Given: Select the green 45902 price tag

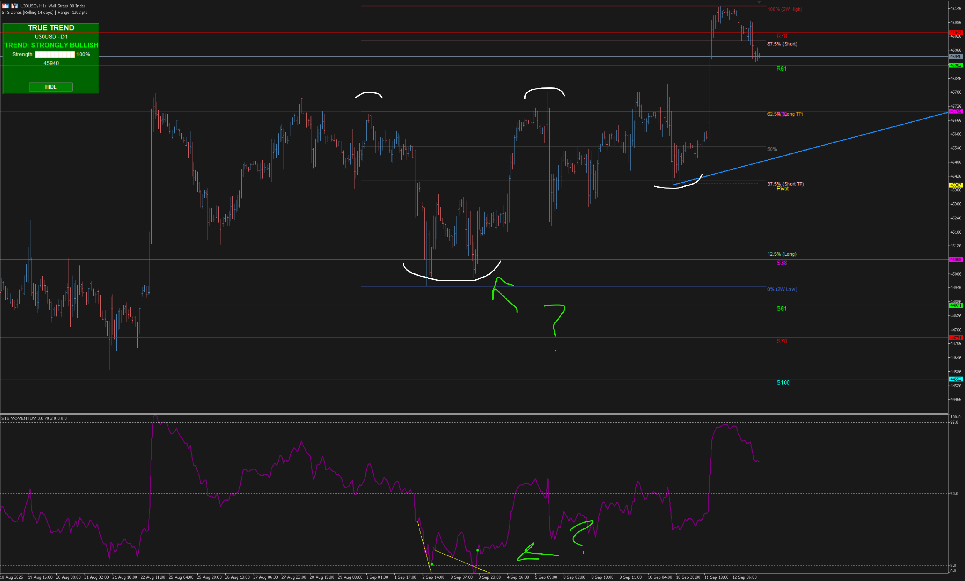Looking at the screenshot, I should tap(956, 65).
